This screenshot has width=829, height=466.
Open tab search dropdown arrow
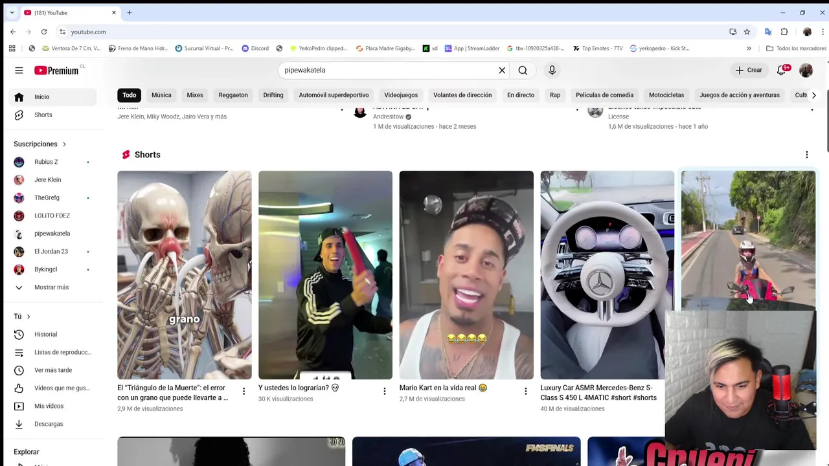tap(12, 13)
